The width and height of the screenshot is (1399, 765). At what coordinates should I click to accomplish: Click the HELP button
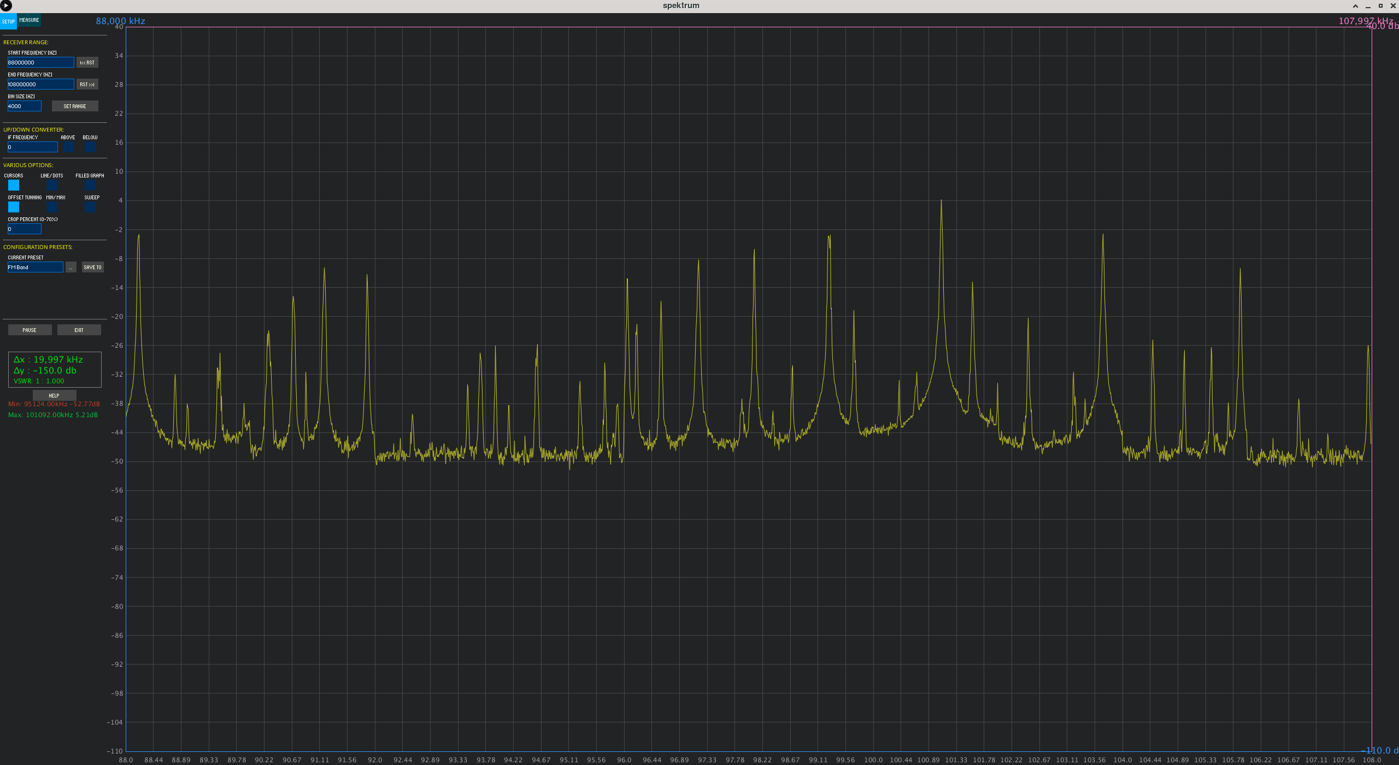tap(54, 395)
